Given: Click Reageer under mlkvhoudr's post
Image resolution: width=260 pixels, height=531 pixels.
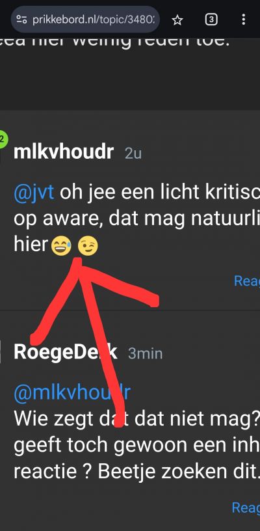Looking at the screenshot, I should coord(247,280).
